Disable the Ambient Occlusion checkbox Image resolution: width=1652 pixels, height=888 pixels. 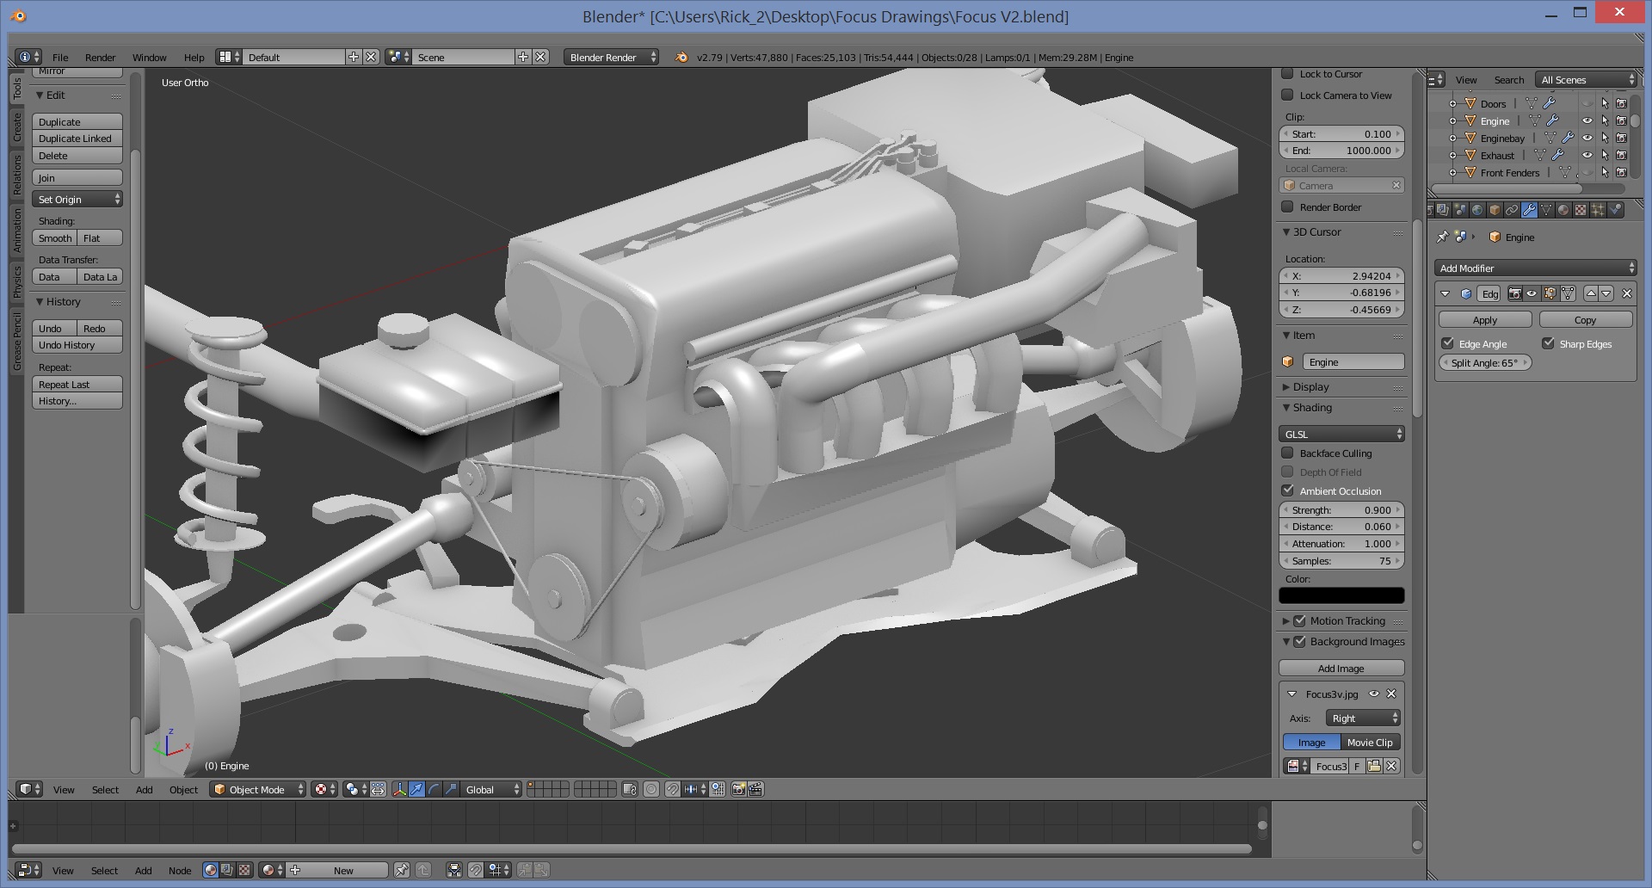(x=1288, y=490)
